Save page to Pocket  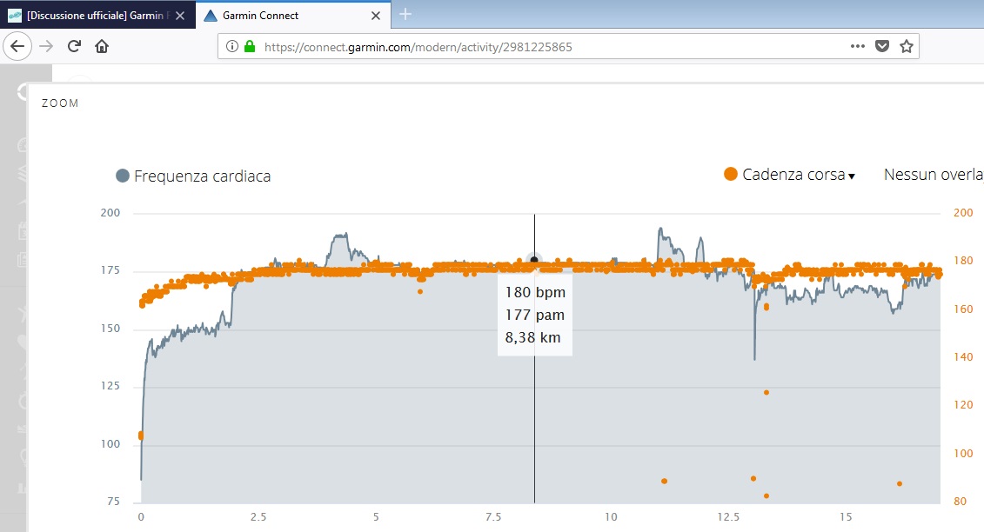882,46
